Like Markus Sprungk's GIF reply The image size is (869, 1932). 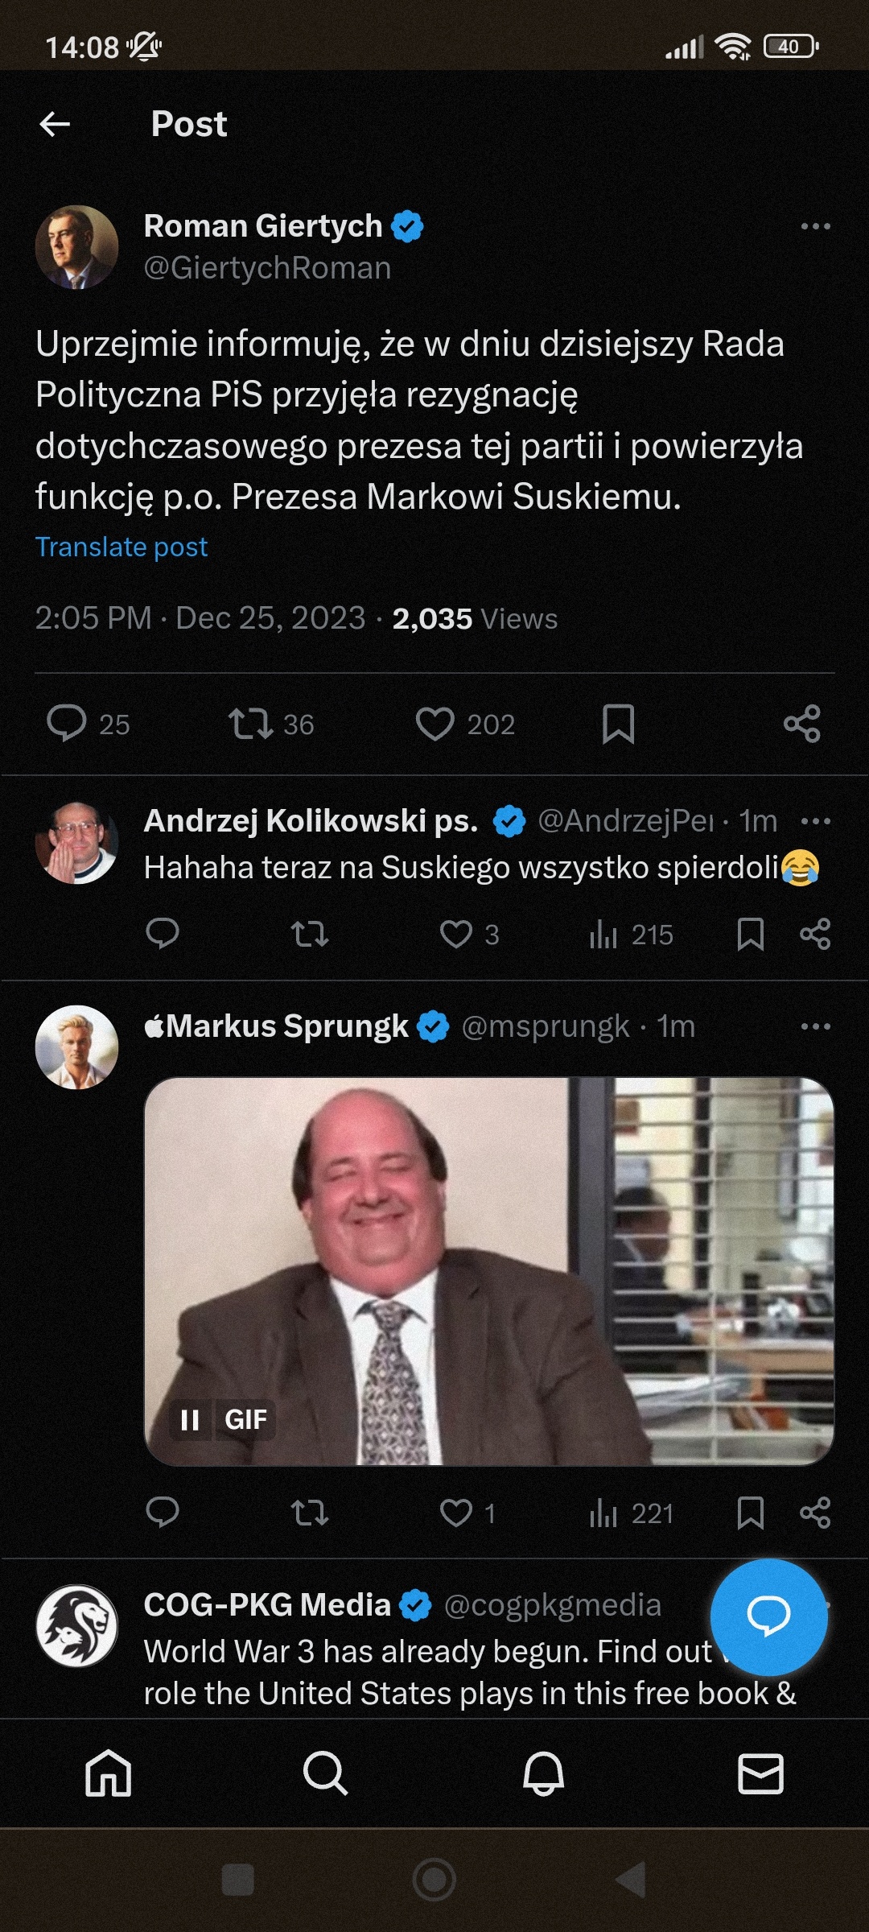tap(456, 1513)
